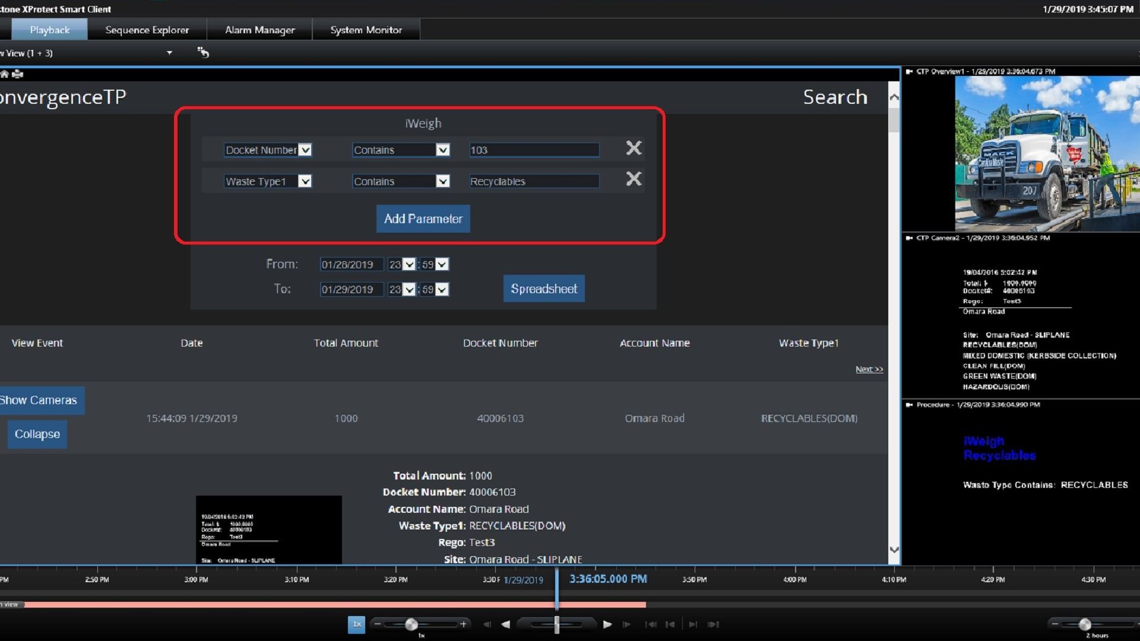
Task: Open the Docket Number field dropdown
Action: [x=305, y=150]
